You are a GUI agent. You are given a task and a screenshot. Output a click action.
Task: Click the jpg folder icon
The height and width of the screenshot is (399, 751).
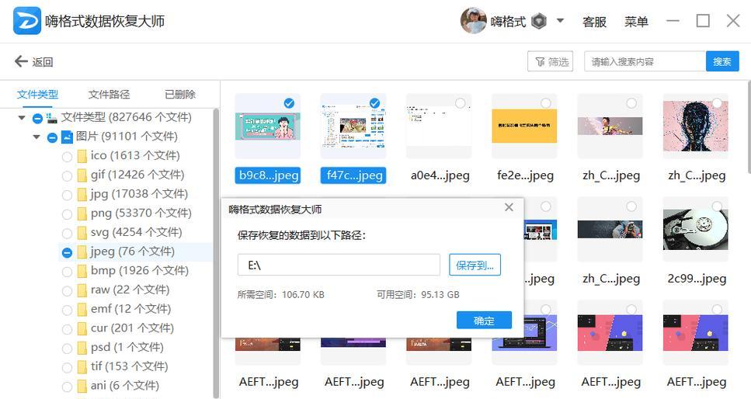click(82, 195)
